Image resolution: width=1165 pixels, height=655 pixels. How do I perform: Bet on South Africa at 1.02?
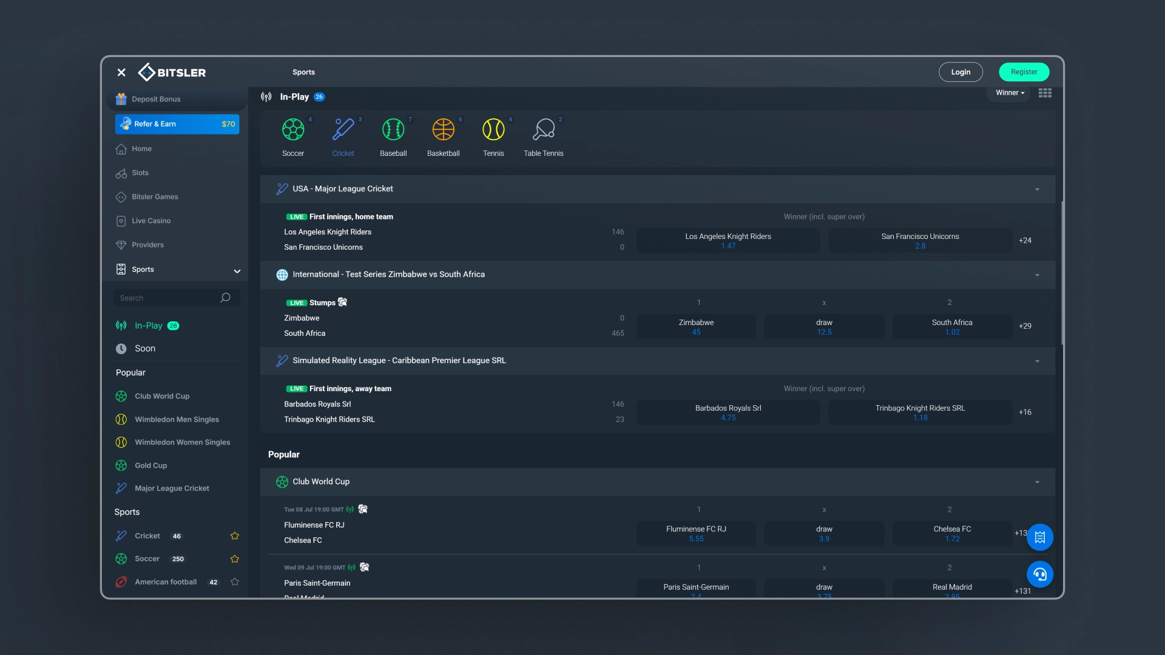[952, 327]
